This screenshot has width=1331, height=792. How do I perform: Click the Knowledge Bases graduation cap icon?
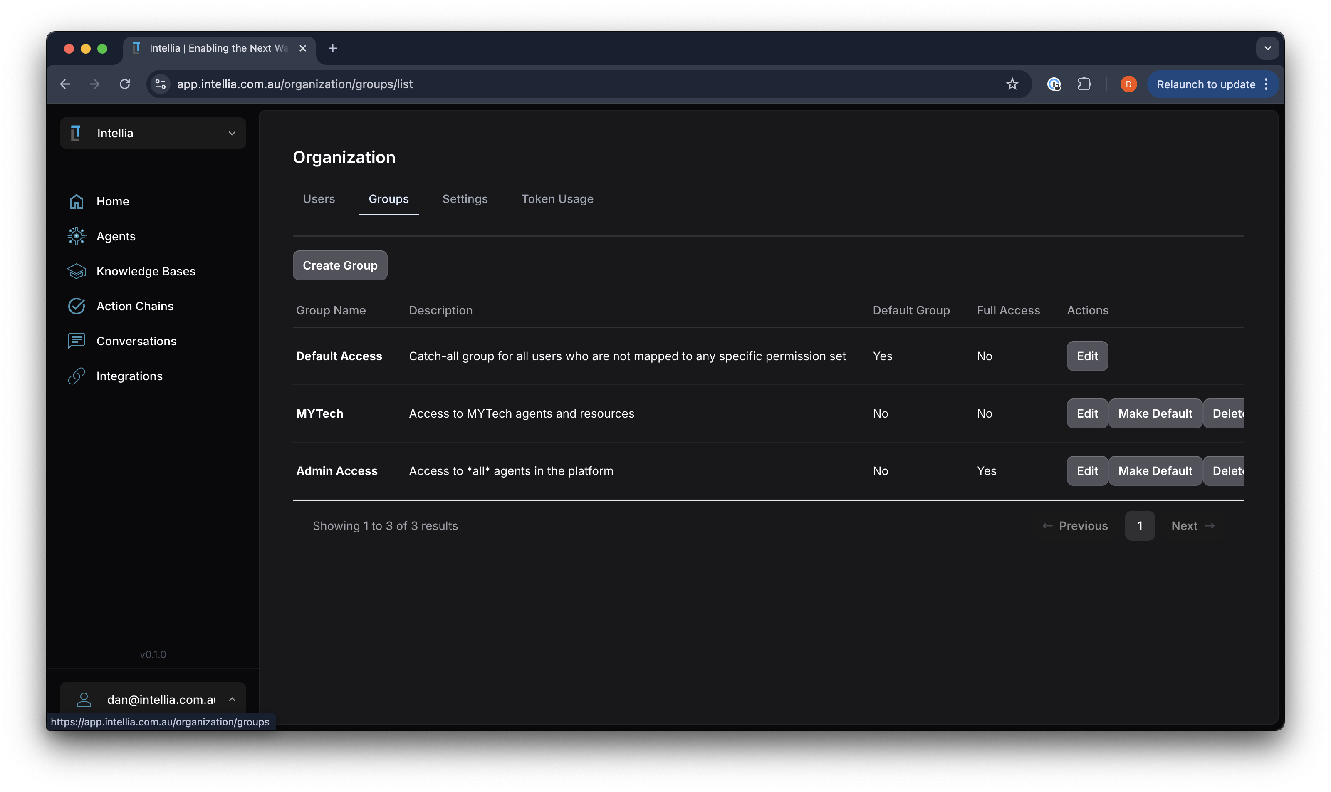click(x=76, y=271)
